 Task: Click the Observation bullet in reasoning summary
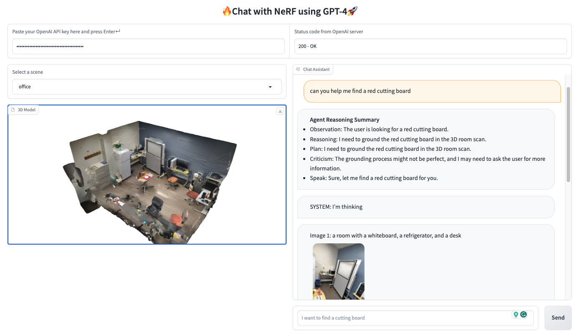point(379,129)
